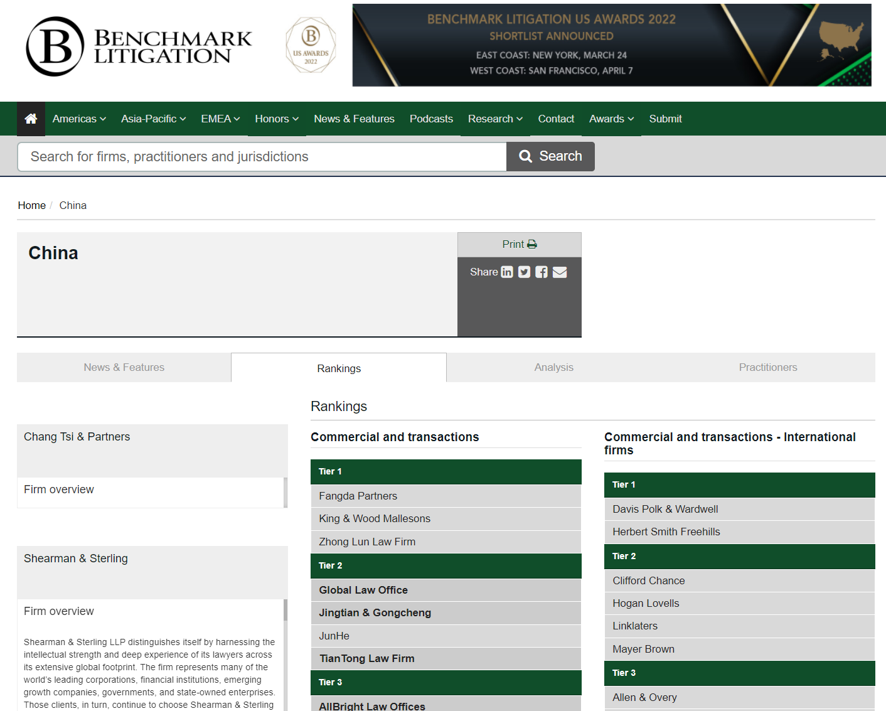Open Chang Tsi & Partners firm link
The height and width of the screenshot is (711, 886).
pyautogui.click(x=77, y=437)
